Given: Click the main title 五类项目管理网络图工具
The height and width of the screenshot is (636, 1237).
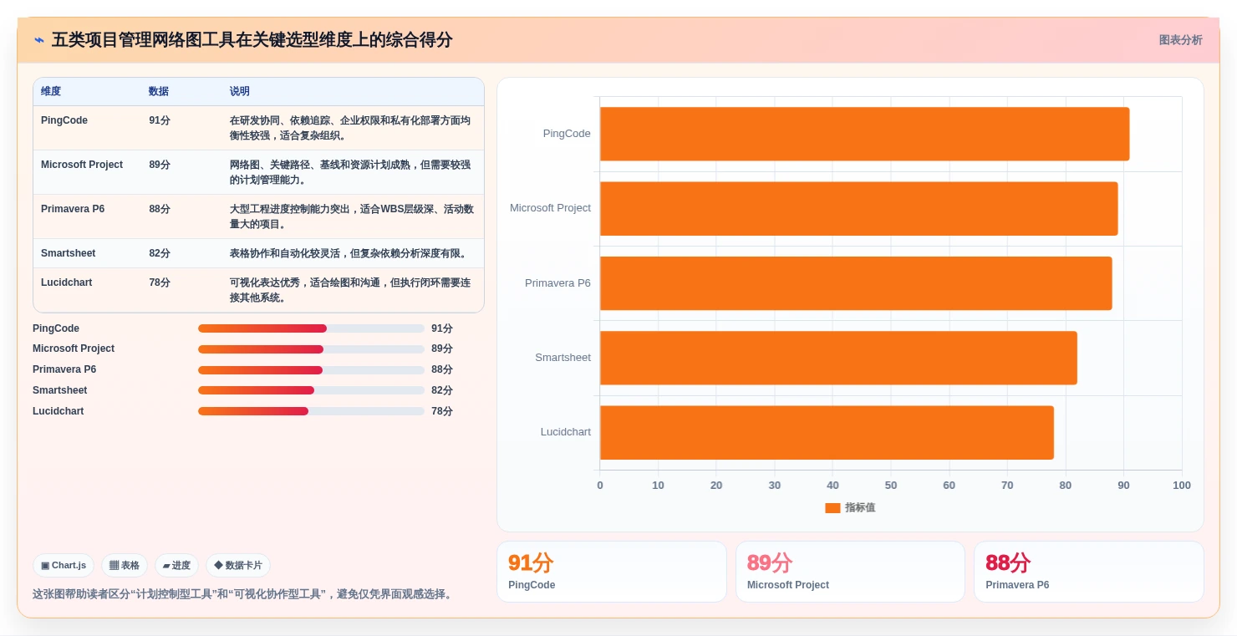Looking at the screenshot, I should (252, 40).
